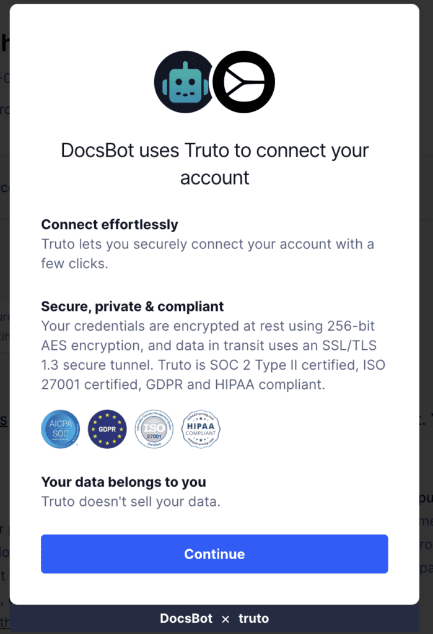Click the dimmed backdrop left of Continue button
433x634 pixels.
coord(4,554)
